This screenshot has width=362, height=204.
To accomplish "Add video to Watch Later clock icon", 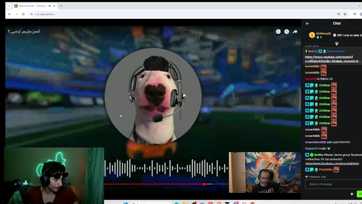I will (286, 32).
